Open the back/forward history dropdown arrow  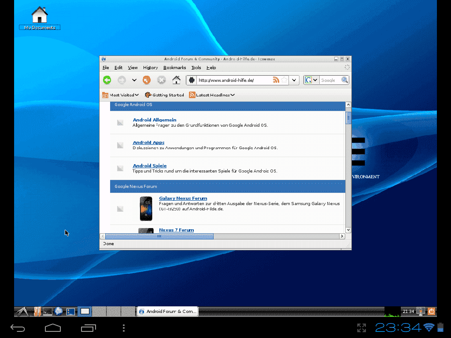click(134, 80)
